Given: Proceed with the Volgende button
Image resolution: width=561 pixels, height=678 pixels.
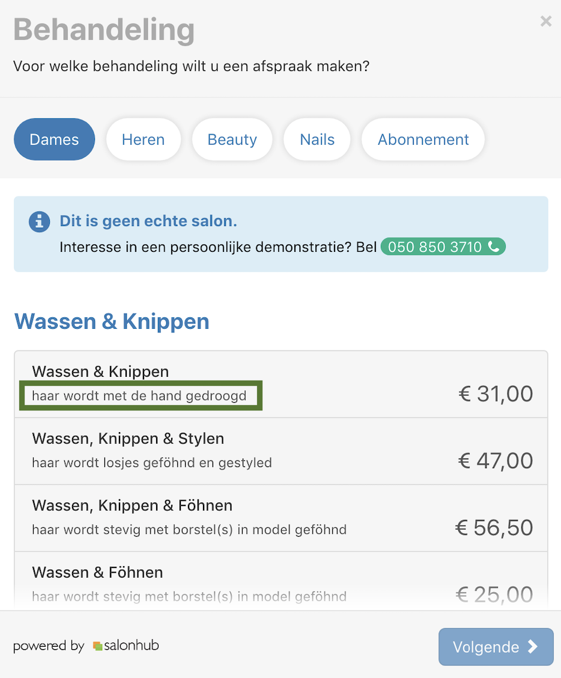Looking at the screenshot, I should pos(496,647).
